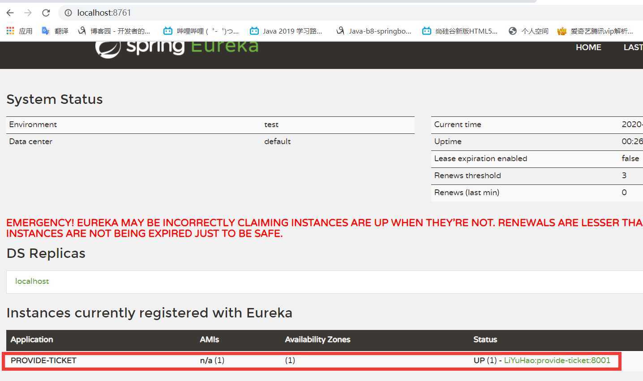This screenshot has width=643, height=381.
Task: Click the DS Replicas heading
Action: (x=46, y=253)
